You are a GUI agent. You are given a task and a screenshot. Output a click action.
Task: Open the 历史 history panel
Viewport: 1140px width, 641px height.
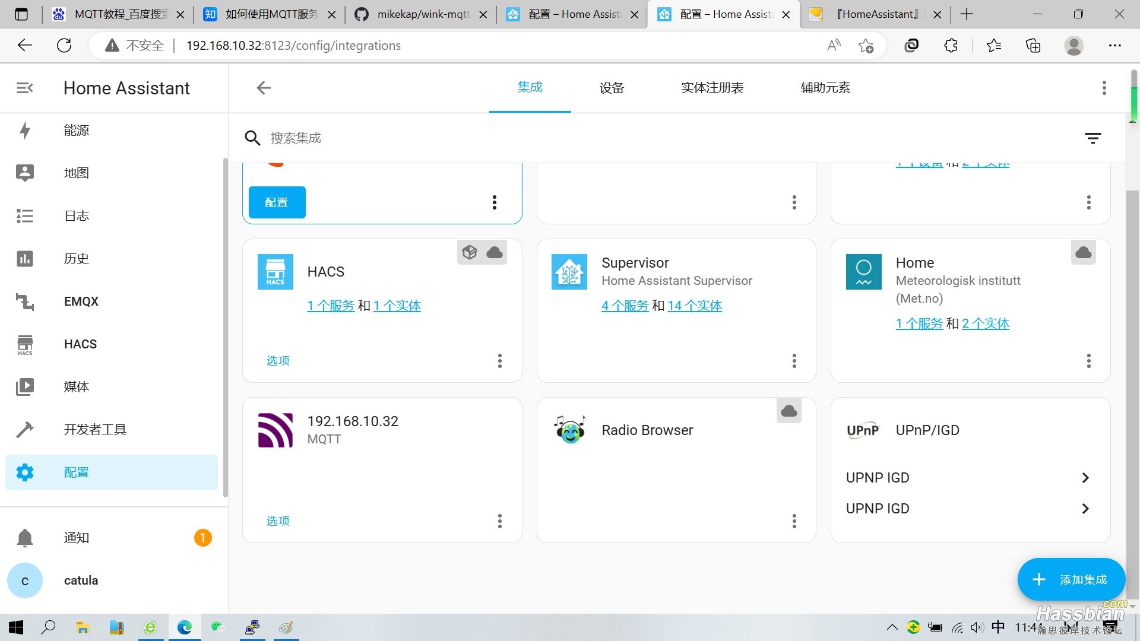112,259
